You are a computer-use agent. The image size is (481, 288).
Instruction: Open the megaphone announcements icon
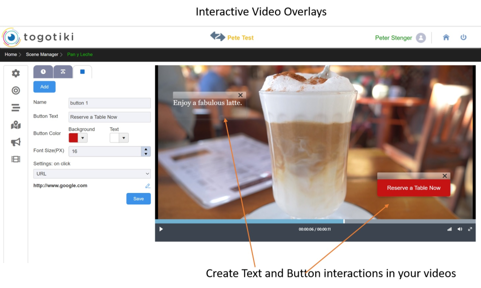click(15, 142)
